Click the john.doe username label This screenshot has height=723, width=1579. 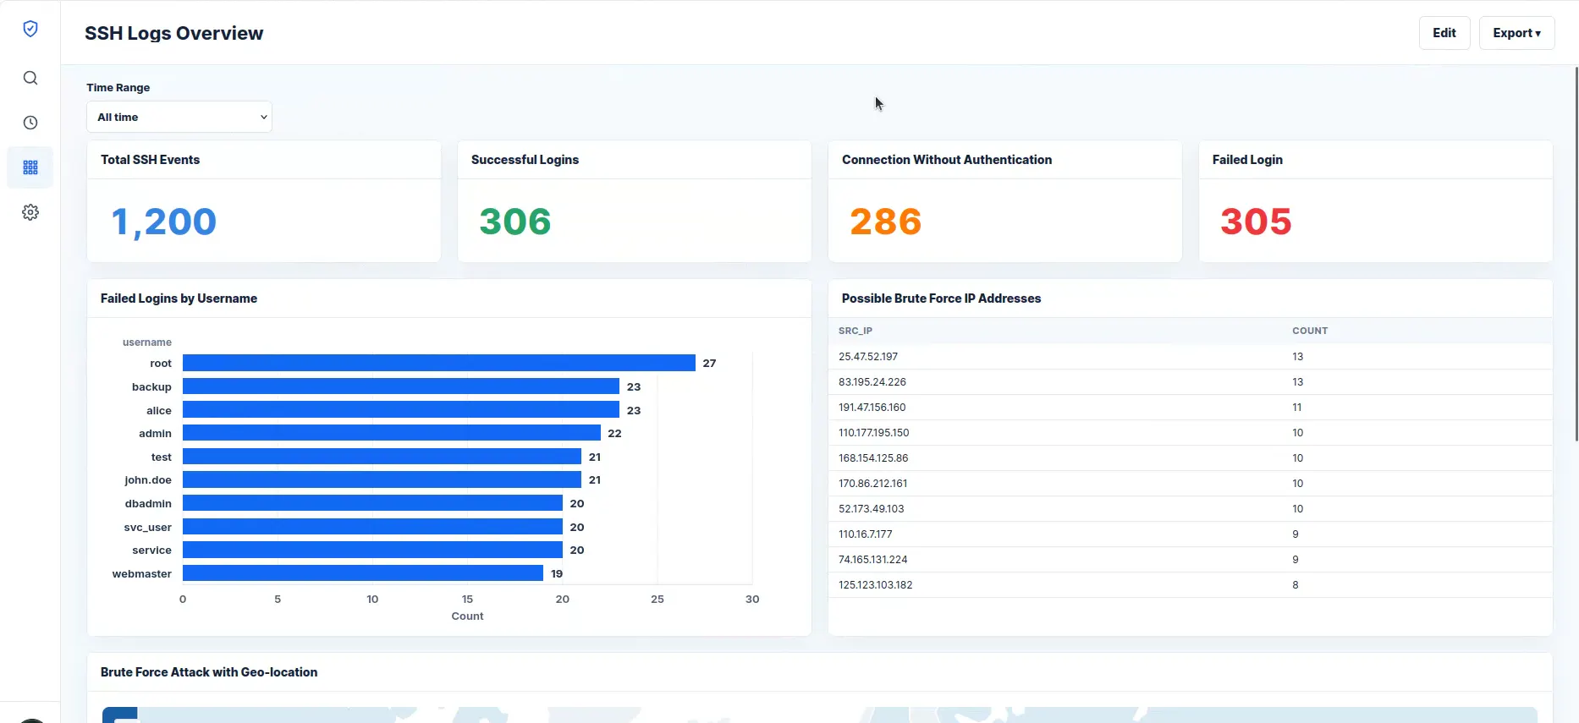pyautogui.click(x=148, y=479)
